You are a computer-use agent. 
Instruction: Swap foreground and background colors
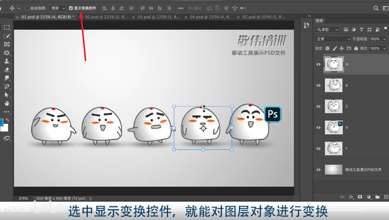click(x=7, y=120)
